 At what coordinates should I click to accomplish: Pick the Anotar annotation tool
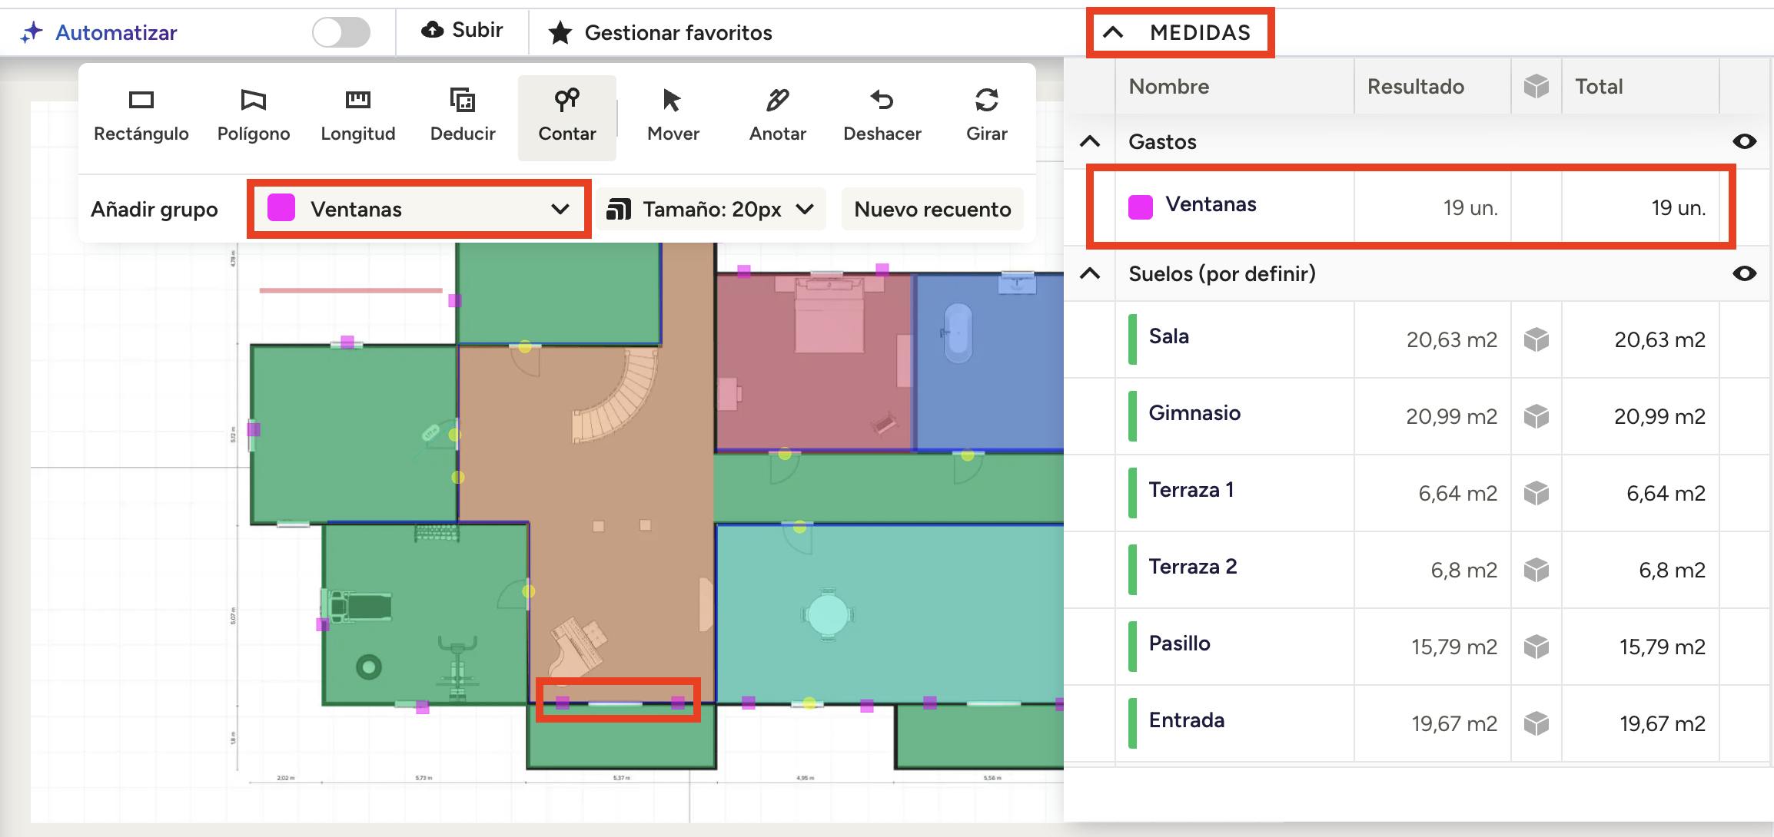(x=777, y=115)
